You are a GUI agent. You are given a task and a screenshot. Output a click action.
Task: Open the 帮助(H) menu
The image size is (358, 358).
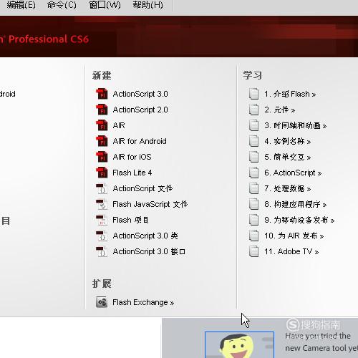(x=147, y=5)
